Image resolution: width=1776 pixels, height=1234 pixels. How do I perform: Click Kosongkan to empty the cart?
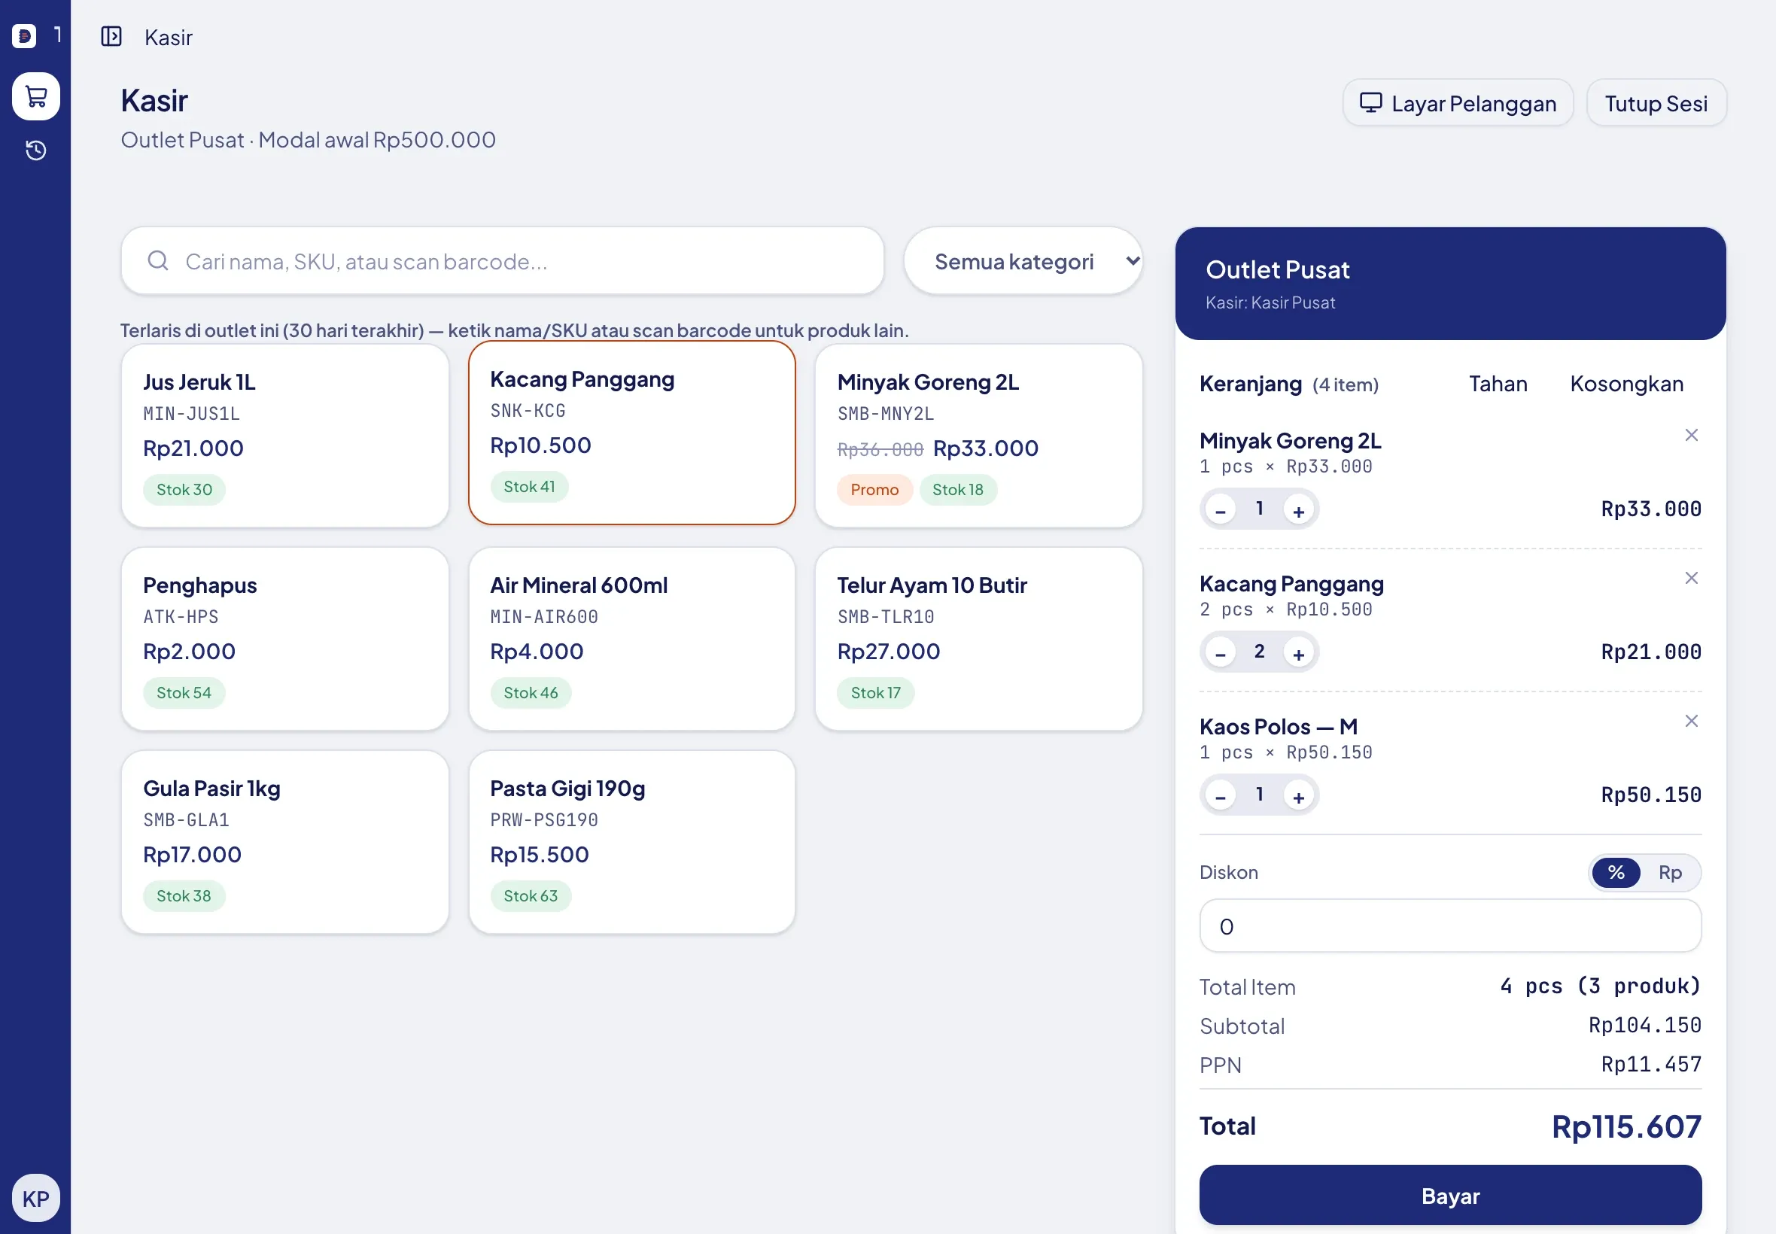point(1626,384)
